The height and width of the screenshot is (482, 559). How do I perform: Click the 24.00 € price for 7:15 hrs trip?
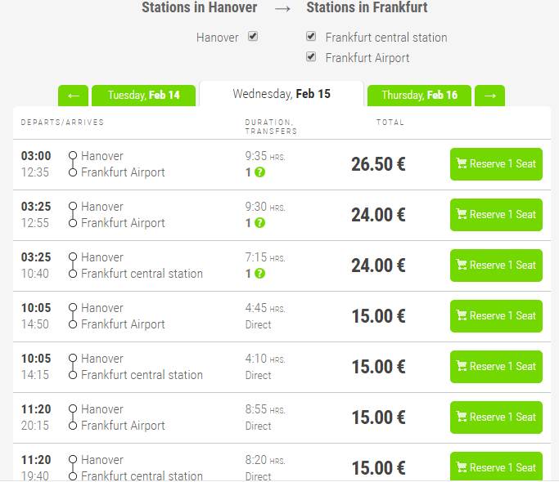tap(378, 266)
